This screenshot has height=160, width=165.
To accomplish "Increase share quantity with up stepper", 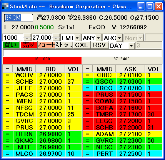I will click(x=27, y=36).
